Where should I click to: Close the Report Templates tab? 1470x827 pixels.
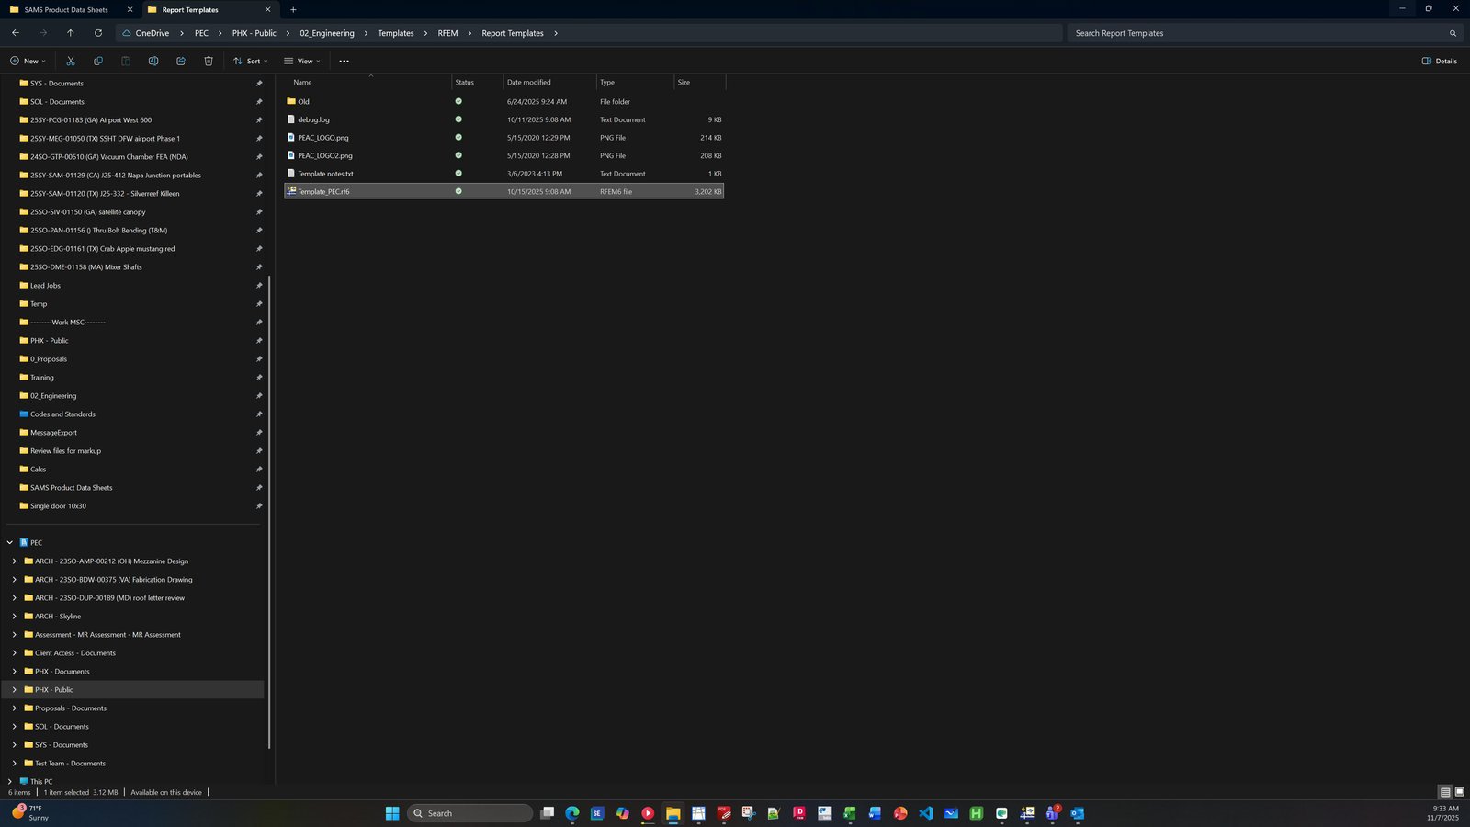click(x=267, y=9)
